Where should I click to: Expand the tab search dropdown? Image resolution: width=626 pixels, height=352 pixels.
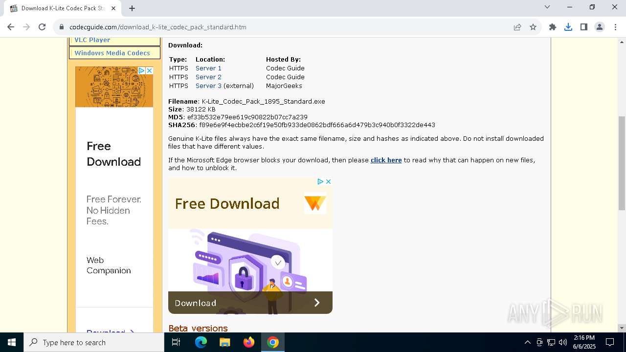[x=547, y=7]
